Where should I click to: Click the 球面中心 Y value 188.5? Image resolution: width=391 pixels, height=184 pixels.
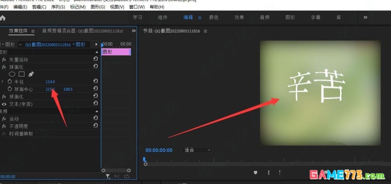[x=68, y=89]
